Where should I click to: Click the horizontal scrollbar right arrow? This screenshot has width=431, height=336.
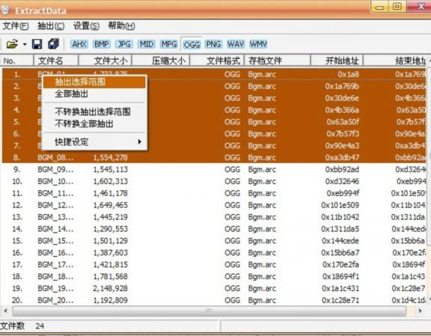420,311
